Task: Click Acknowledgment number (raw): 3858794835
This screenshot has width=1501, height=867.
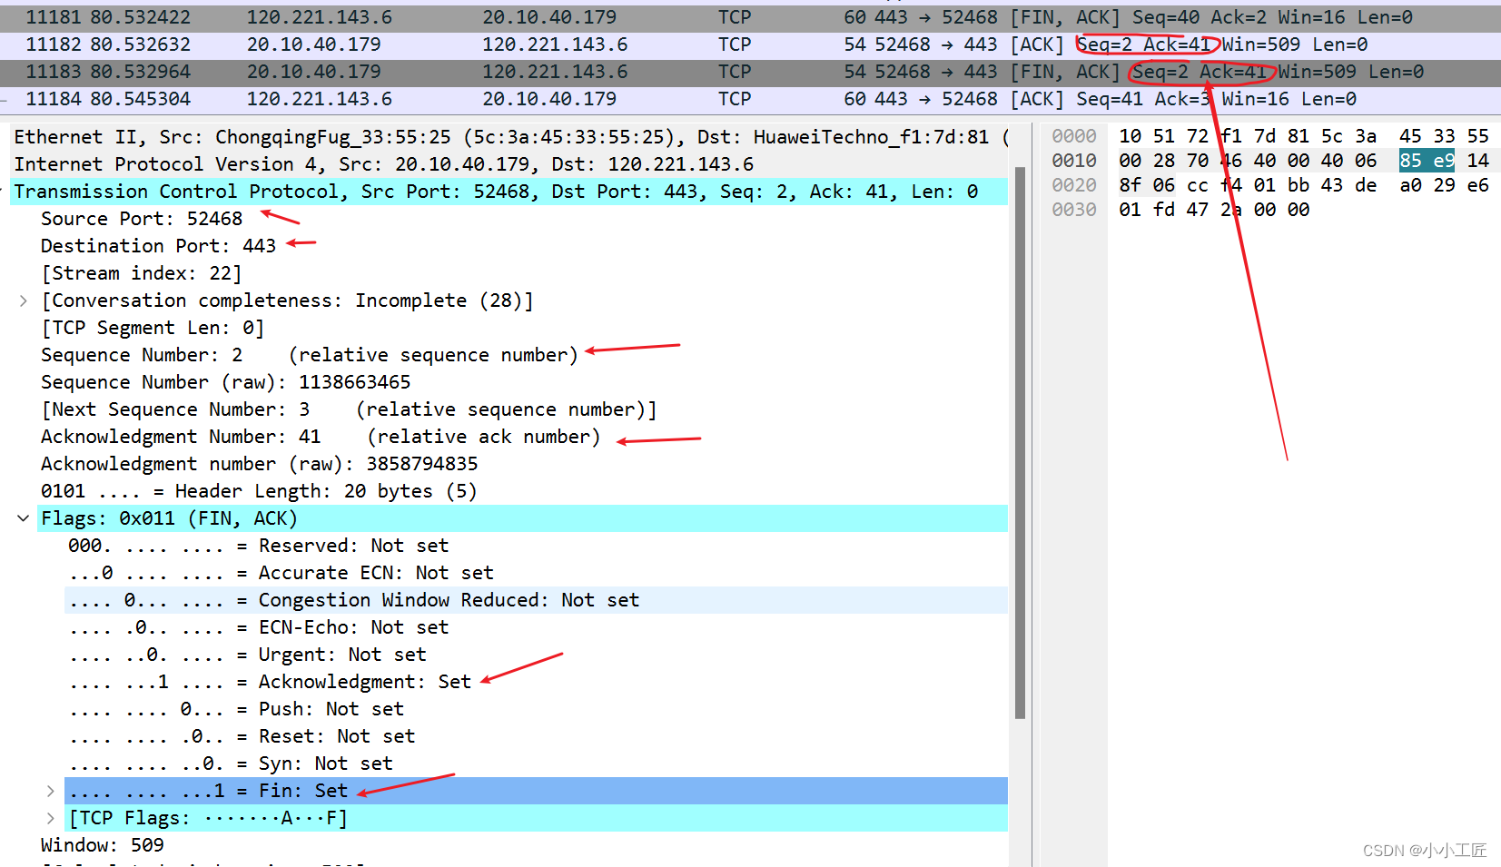Action: [259, 464]
